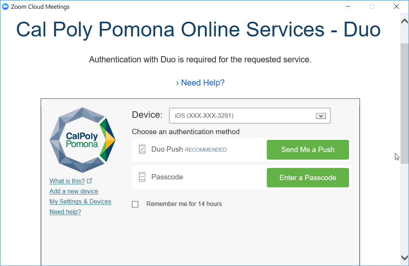409x266 pixels.
Task: Click the vertical scrollbar thumb
Action: (404, 103)
